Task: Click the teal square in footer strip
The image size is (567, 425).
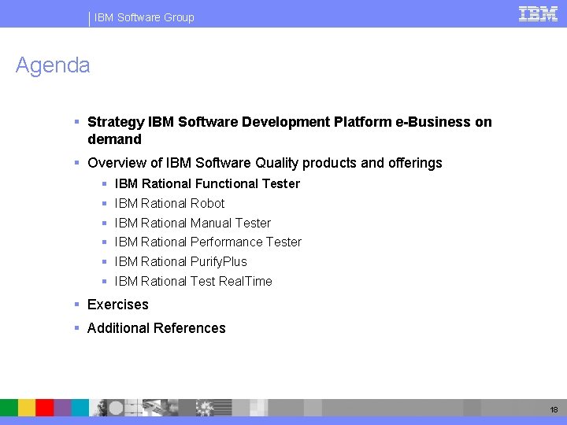Action: click(80, 408)
